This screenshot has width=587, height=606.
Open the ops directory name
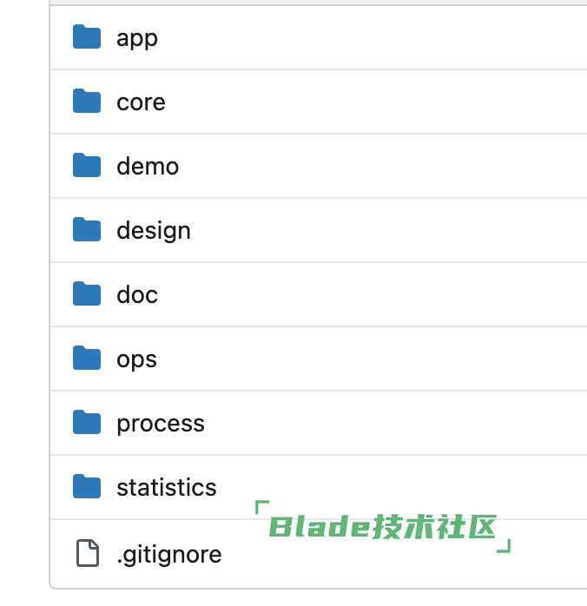137,360
